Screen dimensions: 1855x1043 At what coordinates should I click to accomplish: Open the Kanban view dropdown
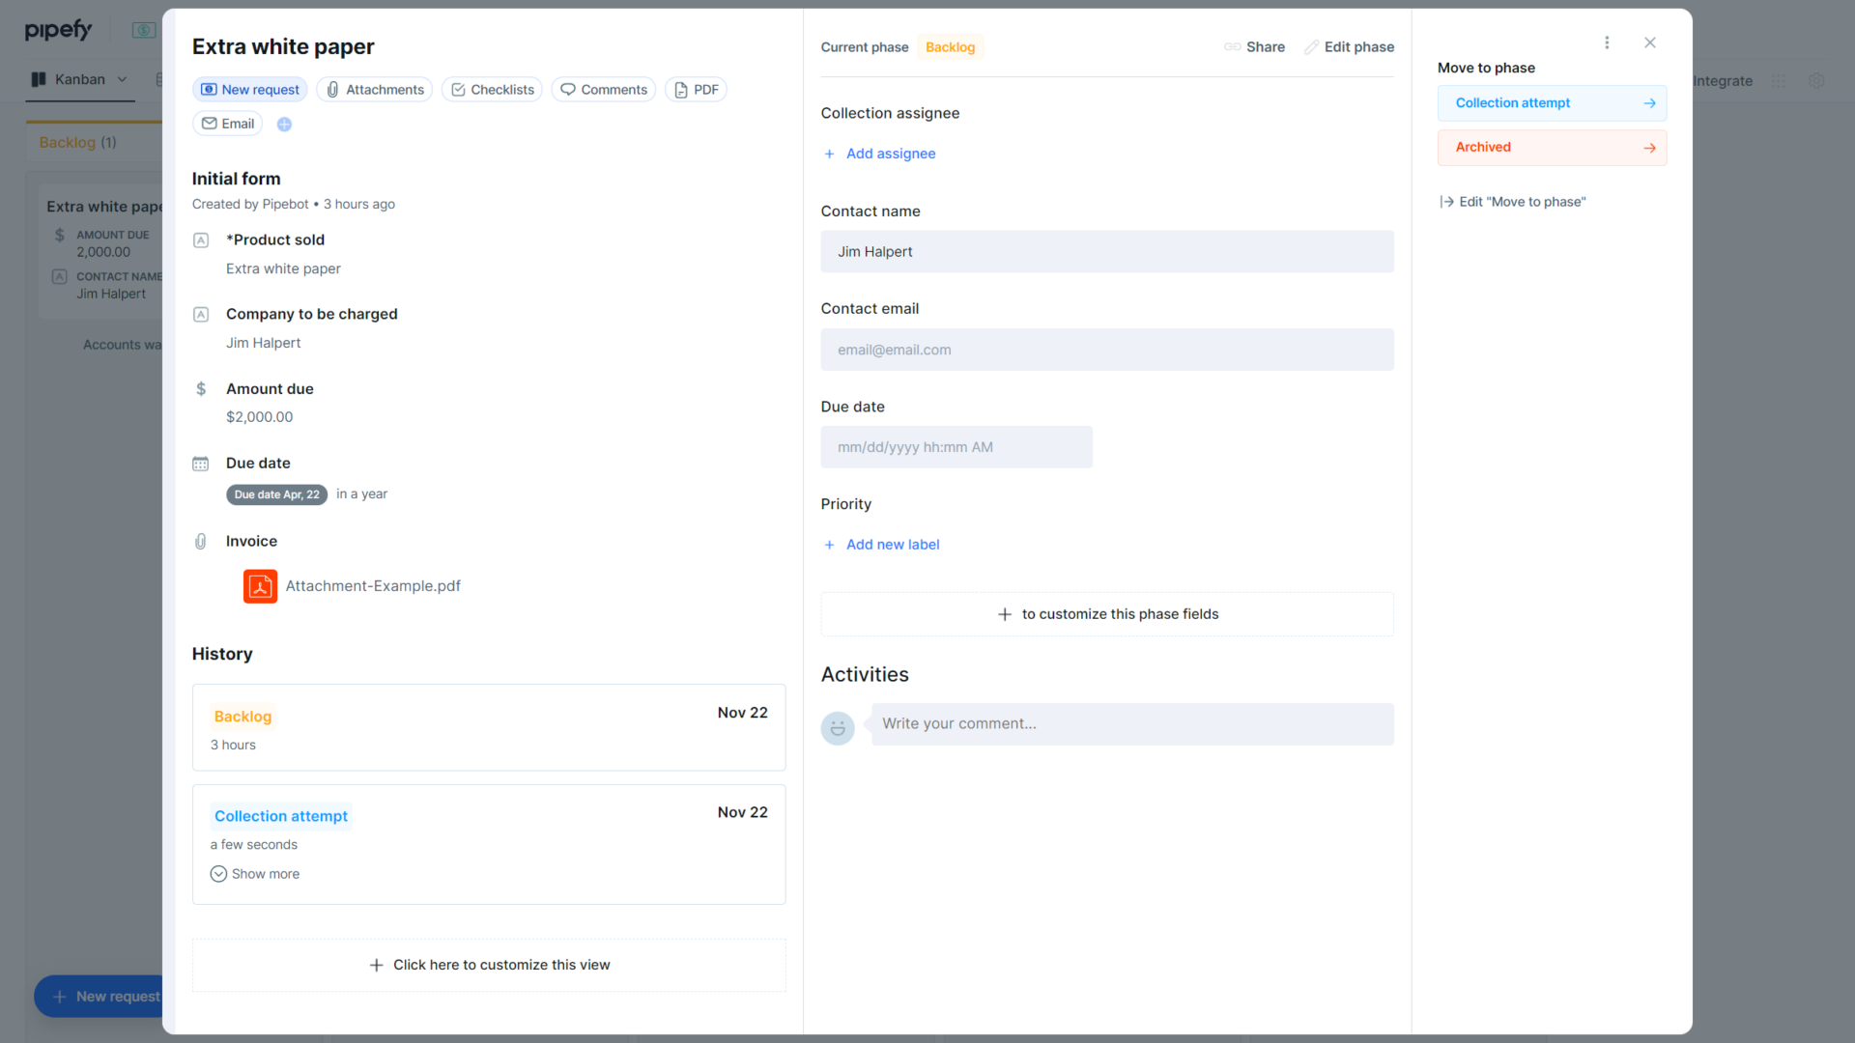pyautogui.click(x=122, y=79)
